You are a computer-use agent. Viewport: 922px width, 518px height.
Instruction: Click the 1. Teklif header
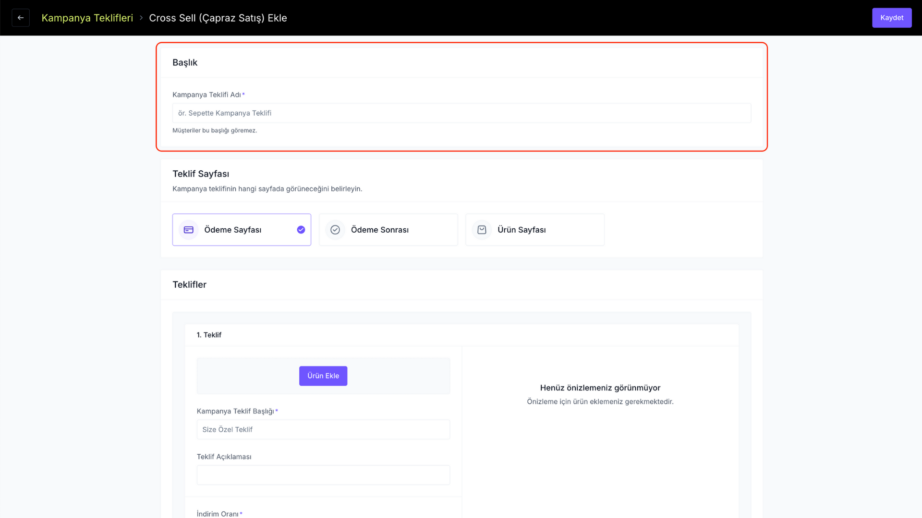pos(209,335)
